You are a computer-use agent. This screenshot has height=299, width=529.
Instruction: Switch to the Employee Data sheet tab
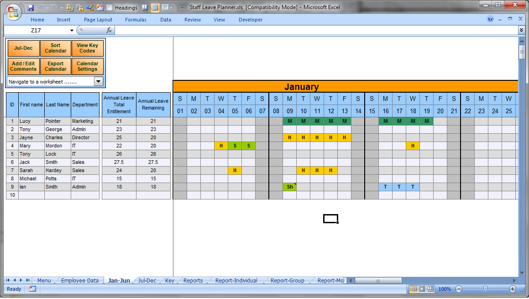[79, 281]
